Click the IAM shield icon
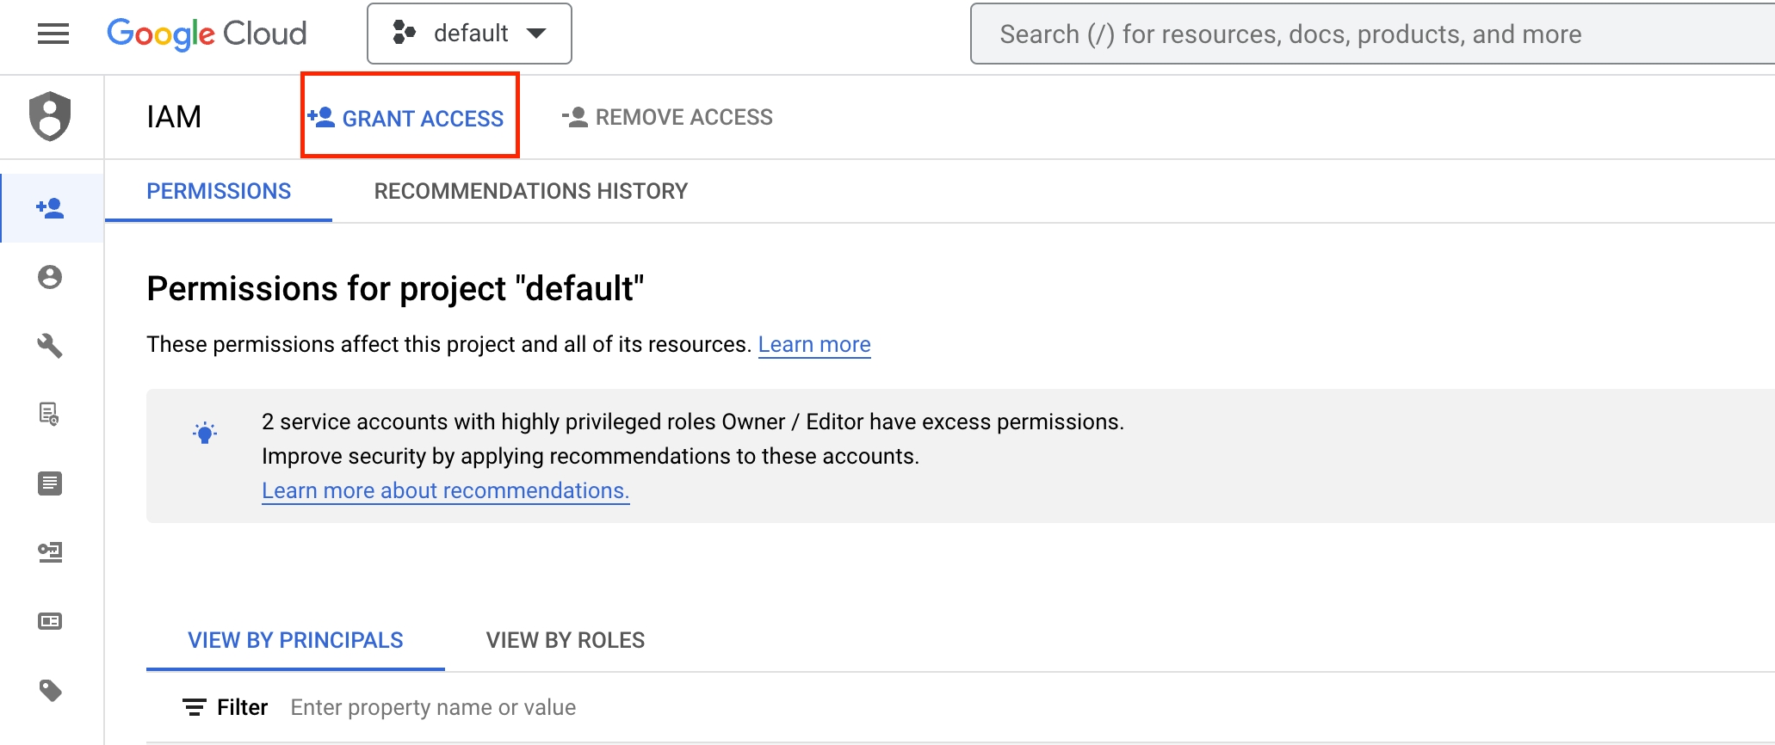The image size is (1775, 745). pyautogui.click(x=50, y=116)
